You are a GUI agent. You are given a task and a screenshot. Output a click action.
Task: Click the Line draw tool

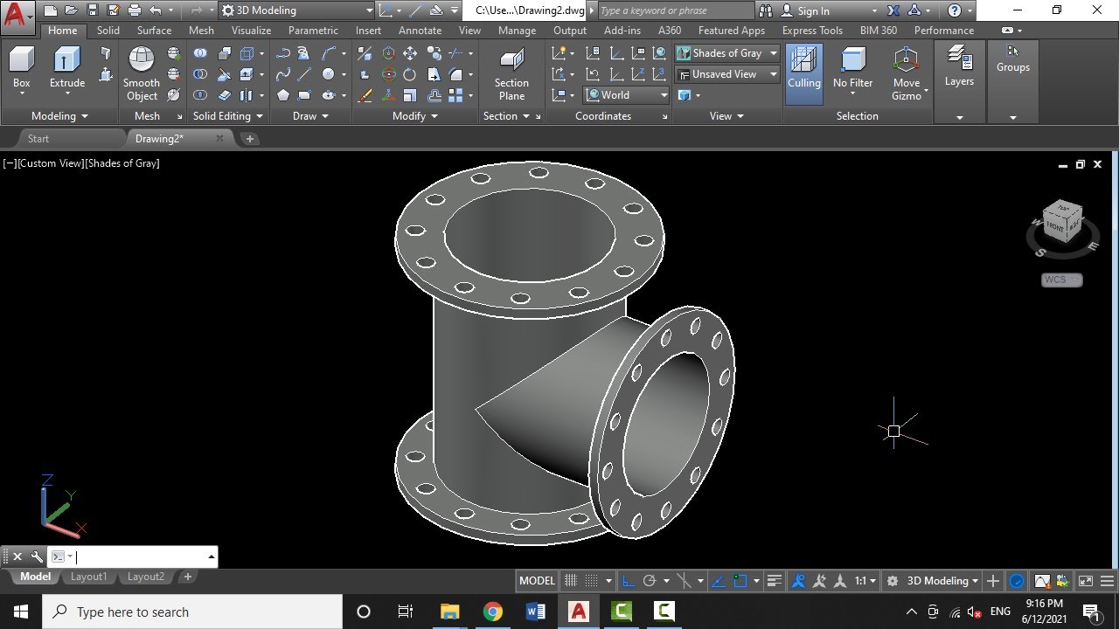(304, 74)
